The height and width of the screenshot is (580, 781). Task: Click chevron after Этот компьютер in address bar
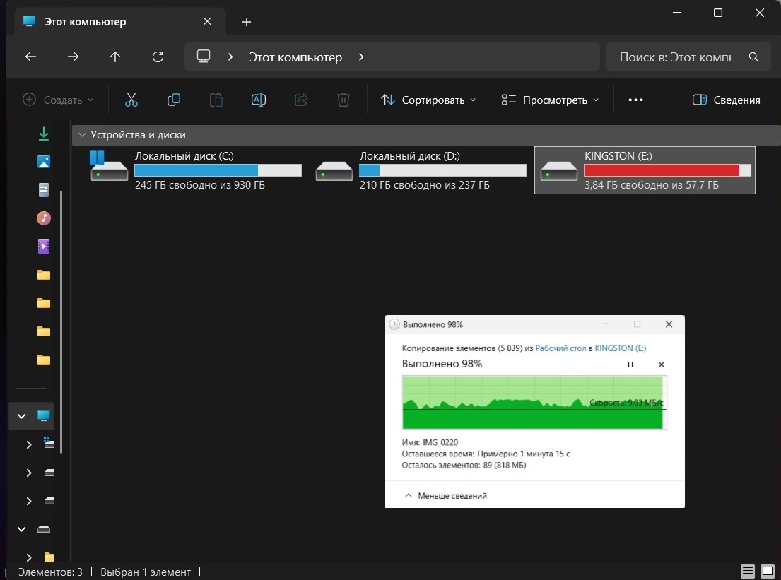[361, 57]
